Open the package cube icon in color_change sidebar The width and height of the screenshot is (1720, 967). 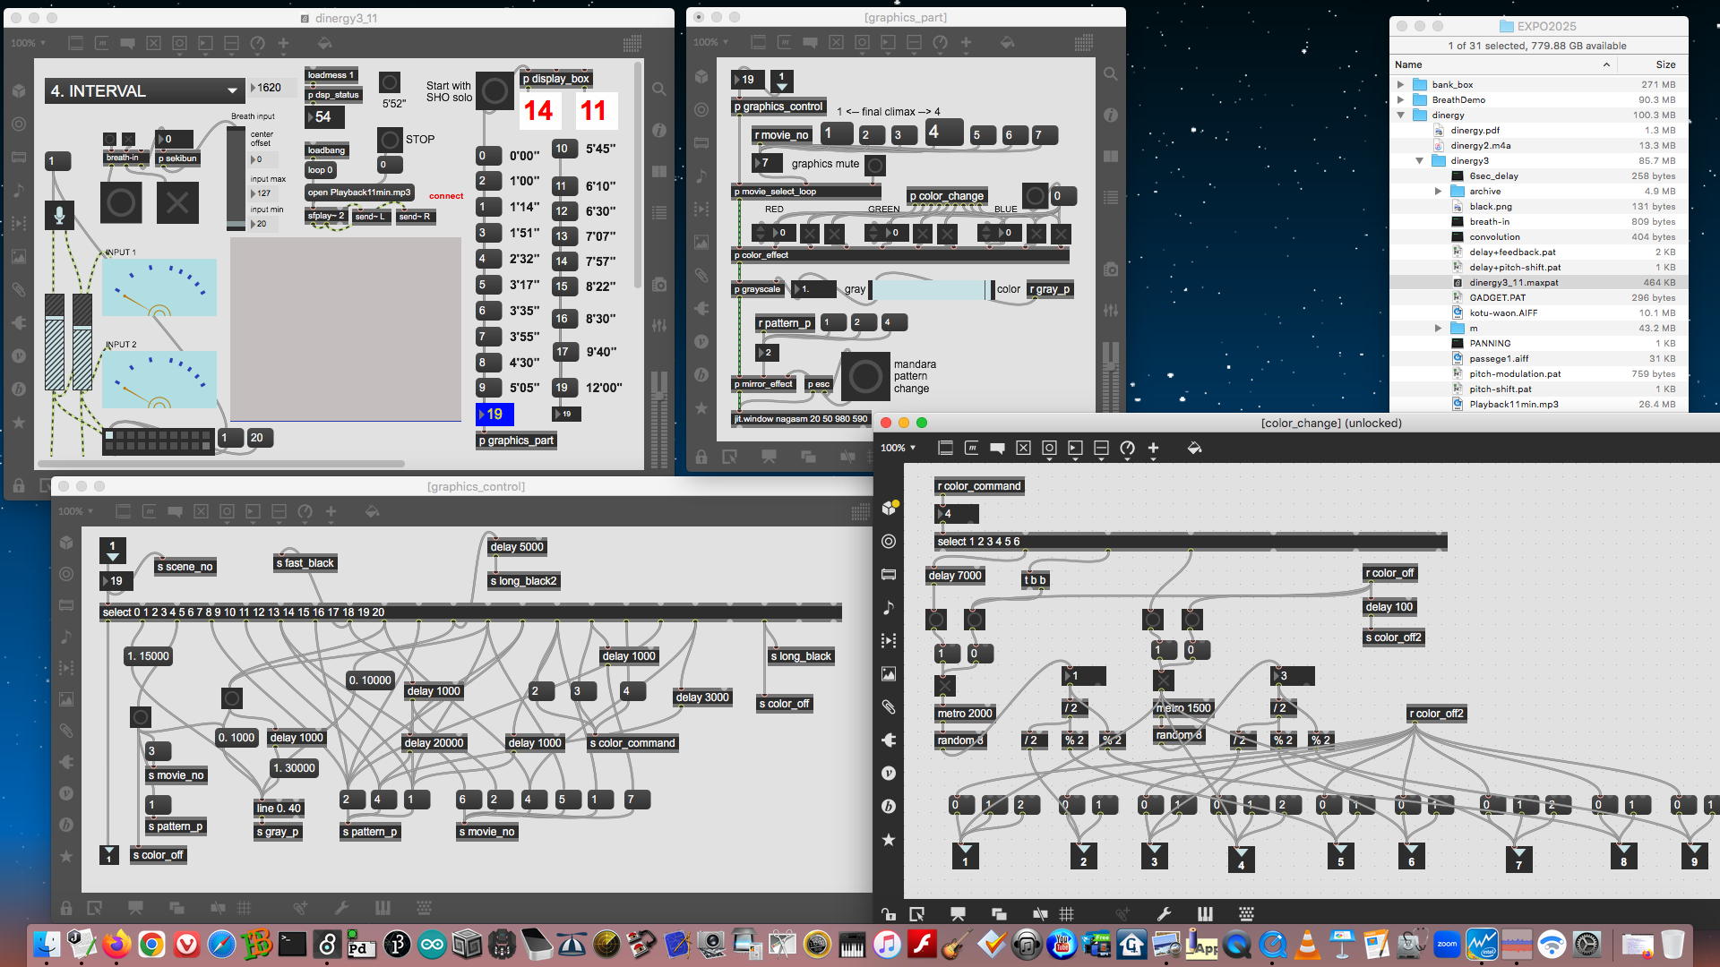(889, 508)
